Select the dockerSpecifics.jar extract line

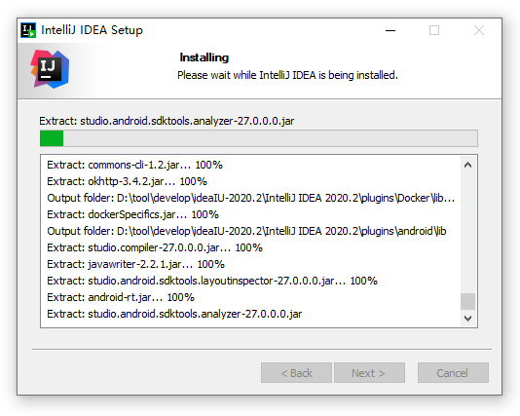point(132,214)
